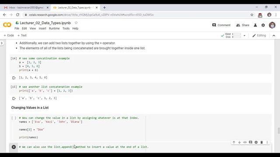Run the list.append cell
This screenshot has width=280, height=157.
coord(14,147)
